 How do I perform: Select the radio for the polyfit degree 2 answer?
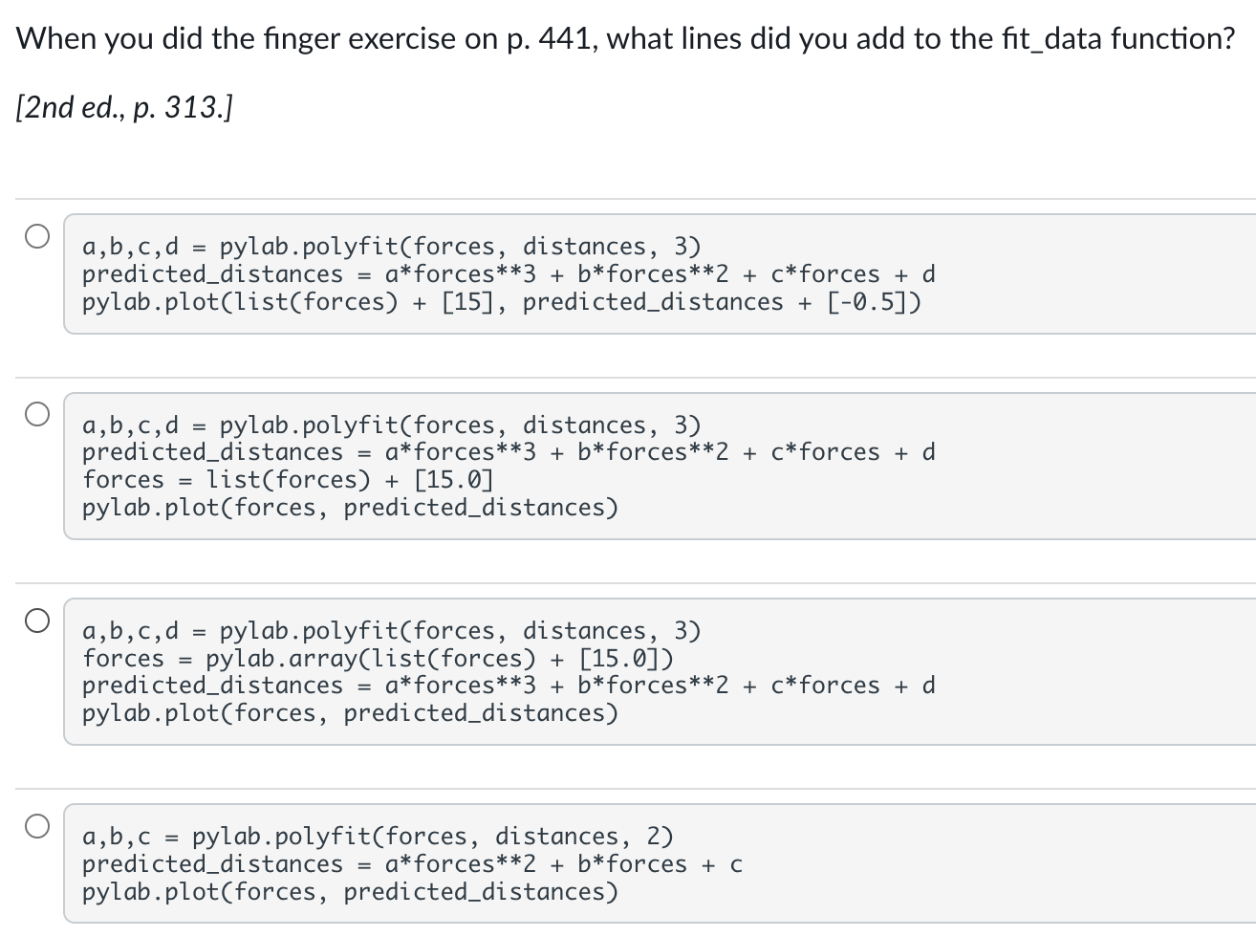click(x=37, y=826)
